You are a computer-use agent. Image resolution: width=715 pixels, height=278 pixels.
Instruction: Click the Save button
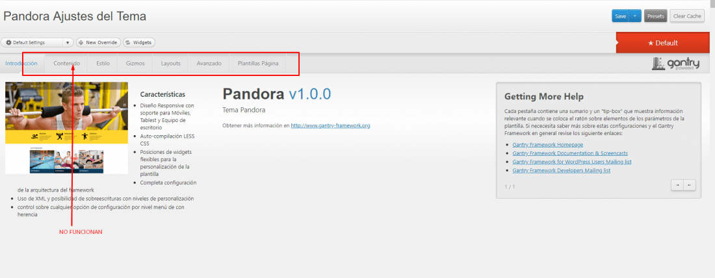click(x=620, y=16)
